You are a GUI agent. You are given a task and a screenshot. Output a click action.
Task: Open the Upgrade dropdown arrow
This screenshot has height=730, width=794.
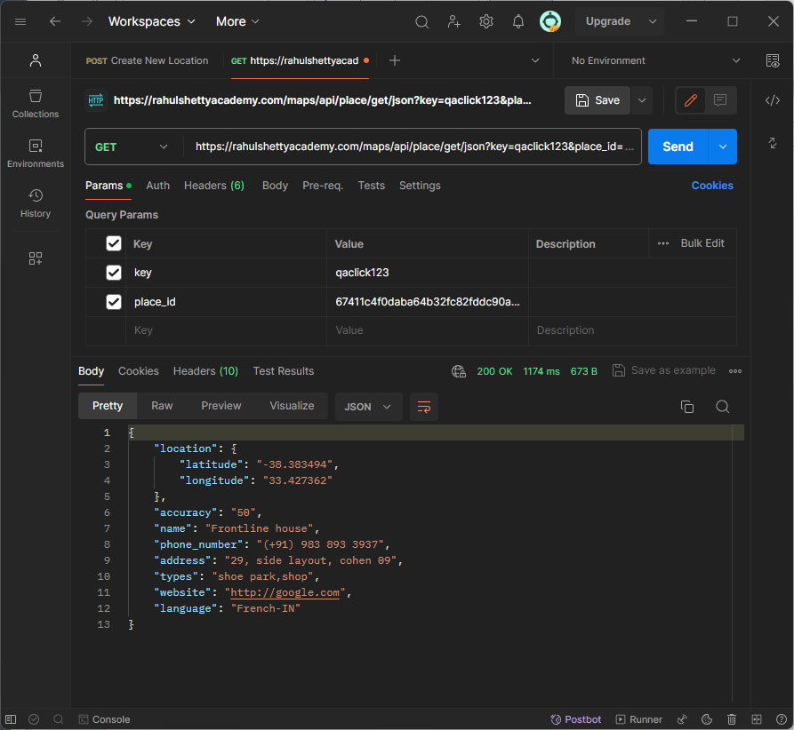(653, 21)
